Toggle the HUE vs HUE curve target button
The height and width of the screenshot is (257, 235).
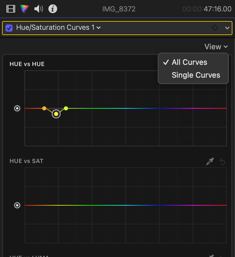click(17, 108)
